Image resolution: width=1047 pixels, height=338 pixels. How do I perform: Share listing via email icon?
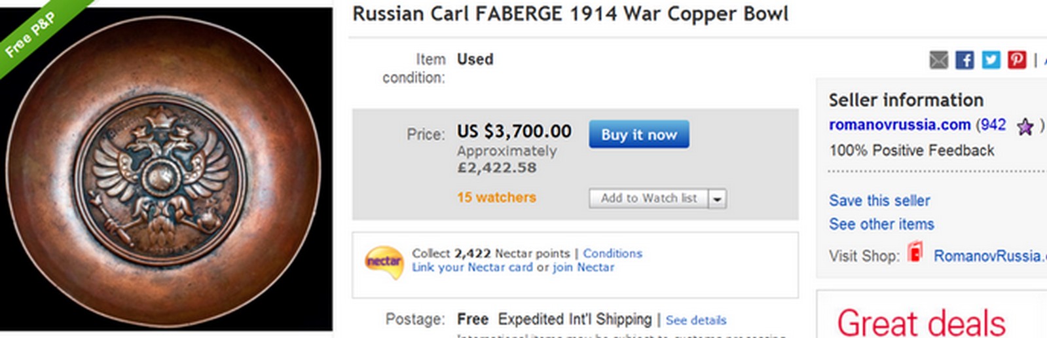coord(938,60)
